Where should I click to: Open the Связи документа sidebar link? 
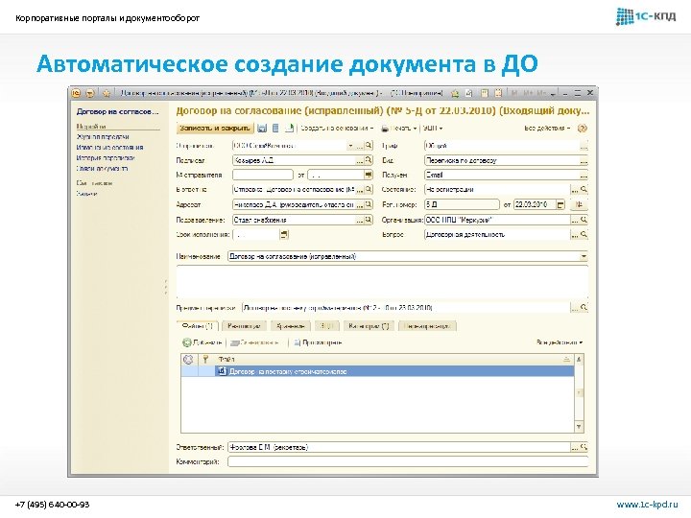point(103,168)
